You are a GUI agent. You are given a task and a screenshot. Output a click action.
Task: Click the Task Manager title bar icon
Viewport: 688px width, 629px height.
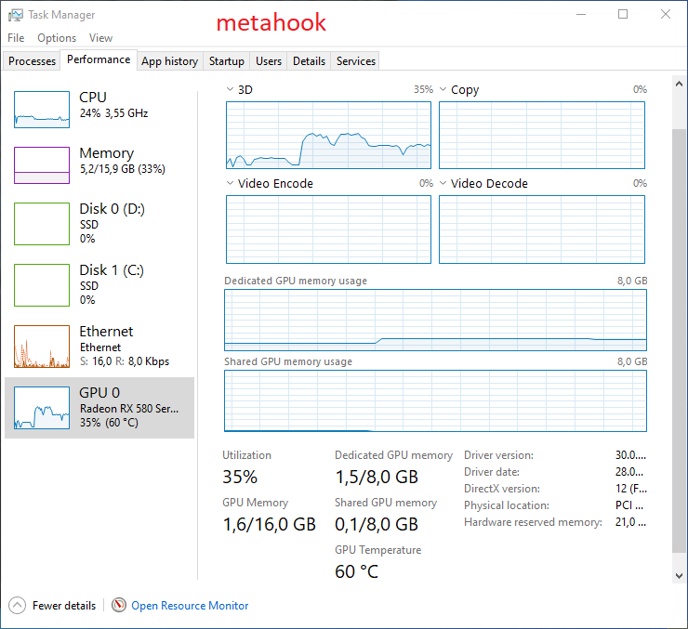coord(16,16)
